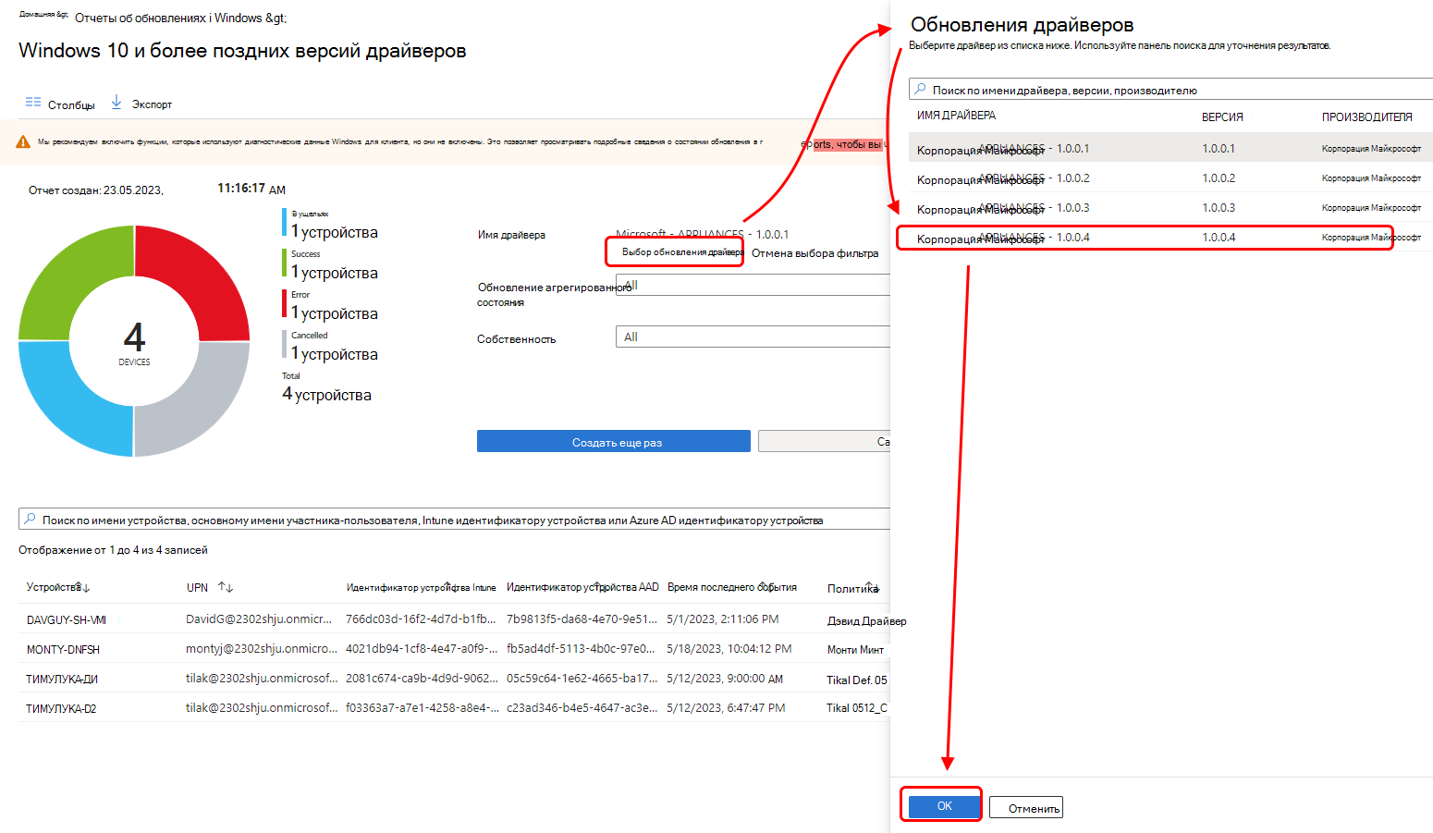
Task: Click the device name search field
Action: coord(454,520)
